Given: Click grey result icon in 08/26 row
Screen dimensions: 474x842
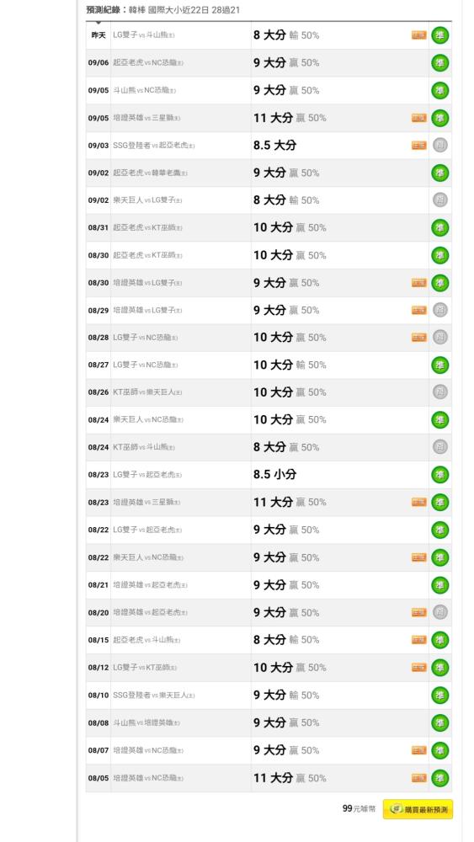Looking at the screenshot, I should pyautogui.click(x=439, y=392).
